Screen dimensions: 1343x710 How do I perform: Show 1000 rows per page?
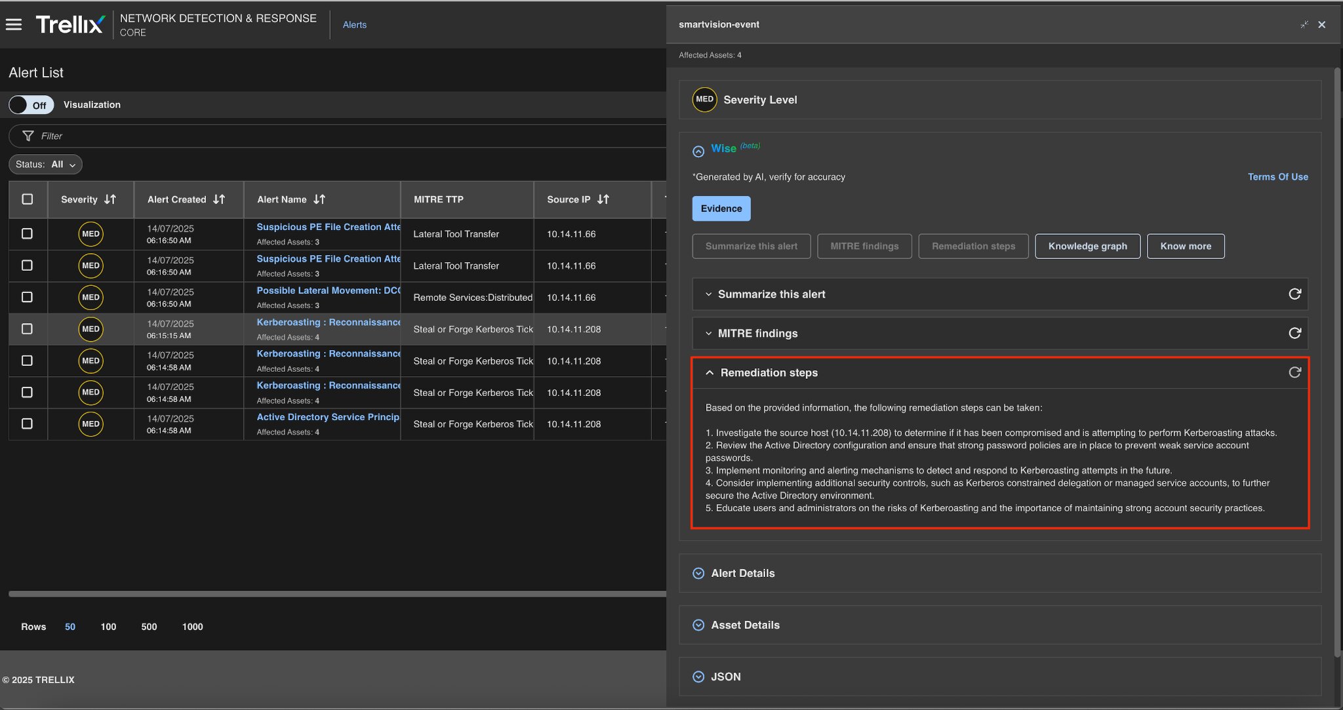pos(193,627)
